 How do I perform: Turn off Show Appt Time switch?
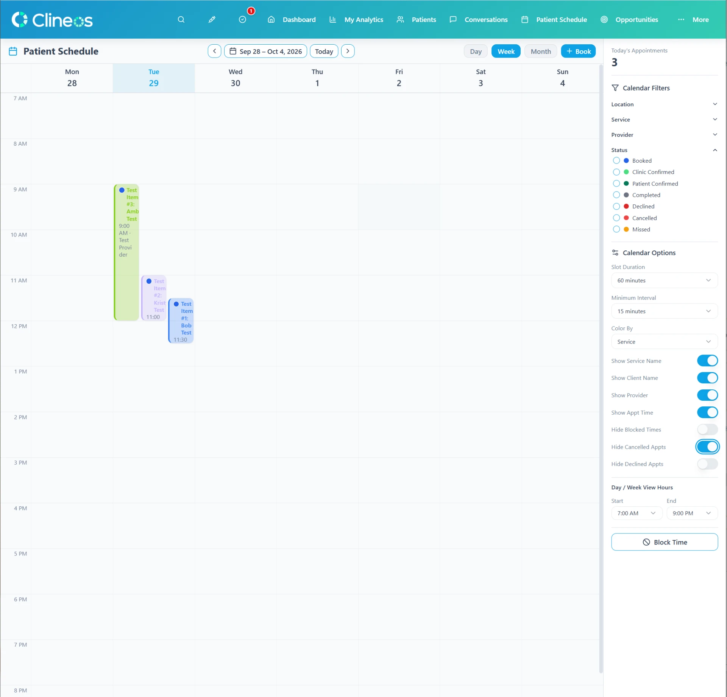707,412
